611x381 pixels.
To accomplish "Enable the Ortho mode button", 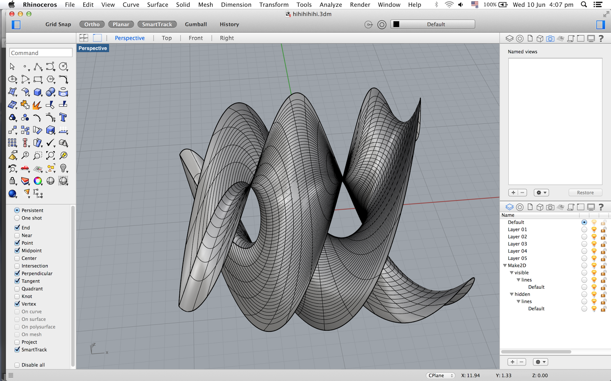I will (x=92, y=24).
